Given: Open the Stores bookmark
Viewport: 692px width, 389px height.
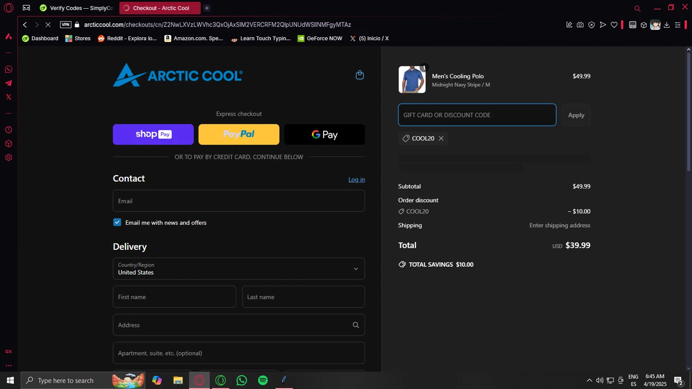Looking at the screenshot, I should [78, 38].
